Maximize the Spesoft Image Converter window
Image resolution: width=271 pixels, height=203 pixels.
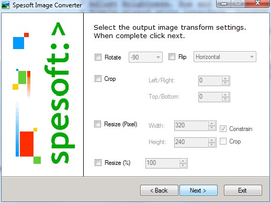tap(238, 3)
